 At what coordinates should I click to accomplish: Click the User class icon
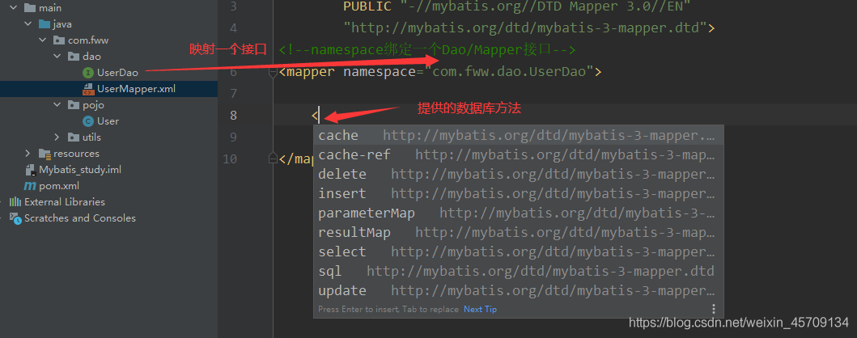click(x=88, y=121)
